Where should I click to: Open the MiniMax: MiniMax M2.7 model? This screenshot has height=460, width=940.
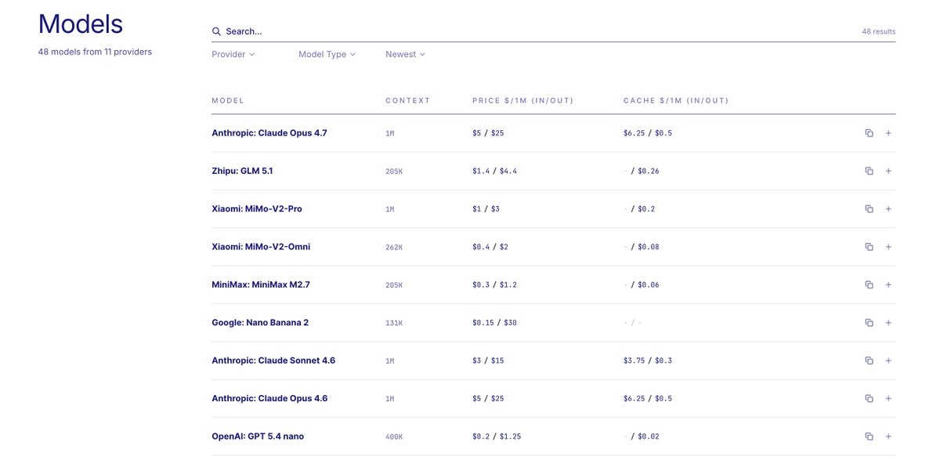(261, 284)
